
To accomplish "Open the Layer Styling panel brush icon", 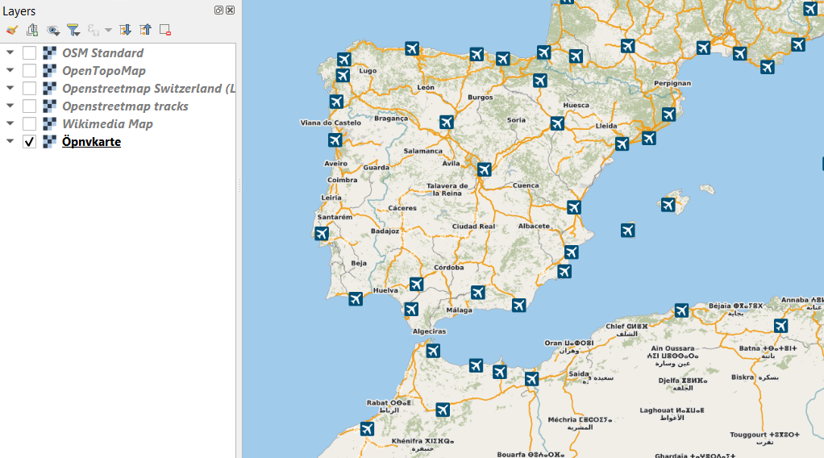I will point(12,30).
